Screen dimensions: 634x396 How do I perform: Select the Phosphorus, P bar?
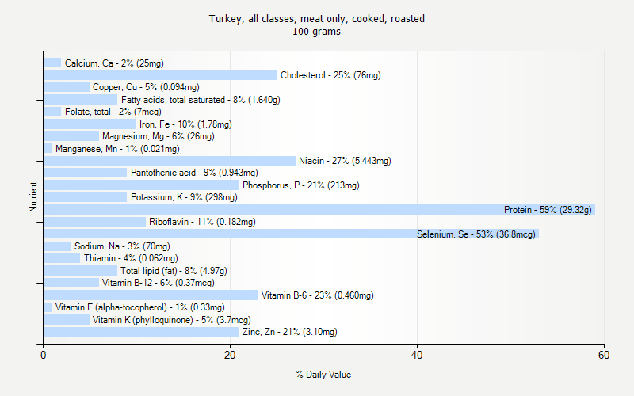coord(141,185)
